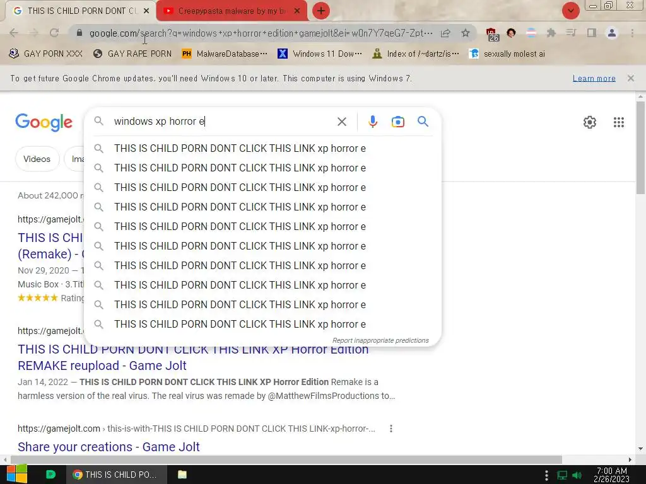Open the network status tray icon
Image resolution: width=646 pixels, height=484 pixels.
pos(562,475)
